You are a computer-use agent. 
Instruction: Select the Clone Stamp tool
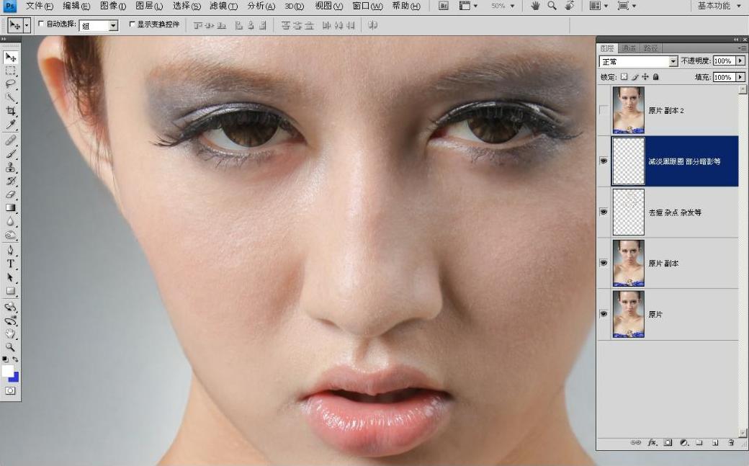point(10,167)
